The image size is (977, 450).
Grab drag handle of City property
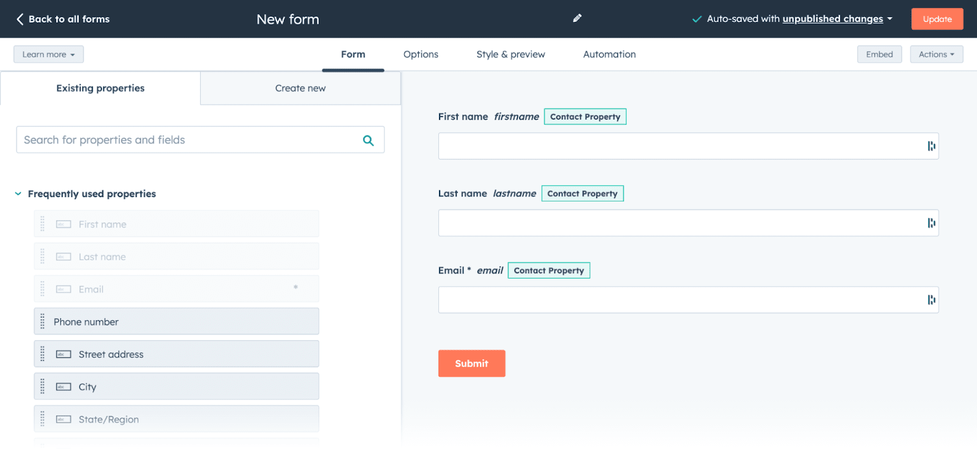point(42,387)
